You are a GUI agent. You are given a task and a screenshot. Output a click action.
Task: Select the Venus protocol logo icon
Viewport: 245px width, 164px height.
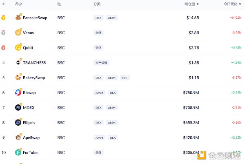(x=18, y=33)
